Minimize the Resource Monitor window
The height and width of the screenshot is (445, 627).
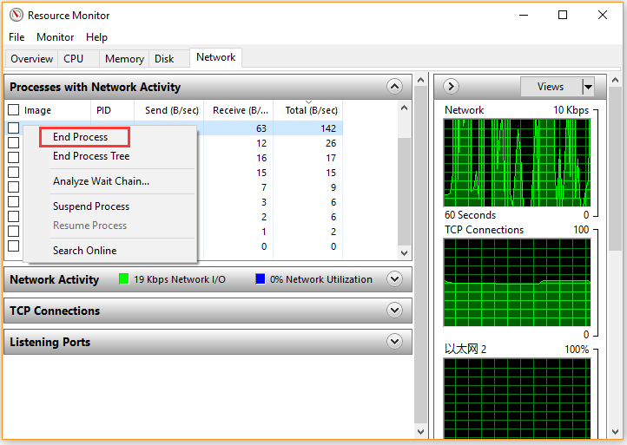pyautogui.click(x=524, y=15)
